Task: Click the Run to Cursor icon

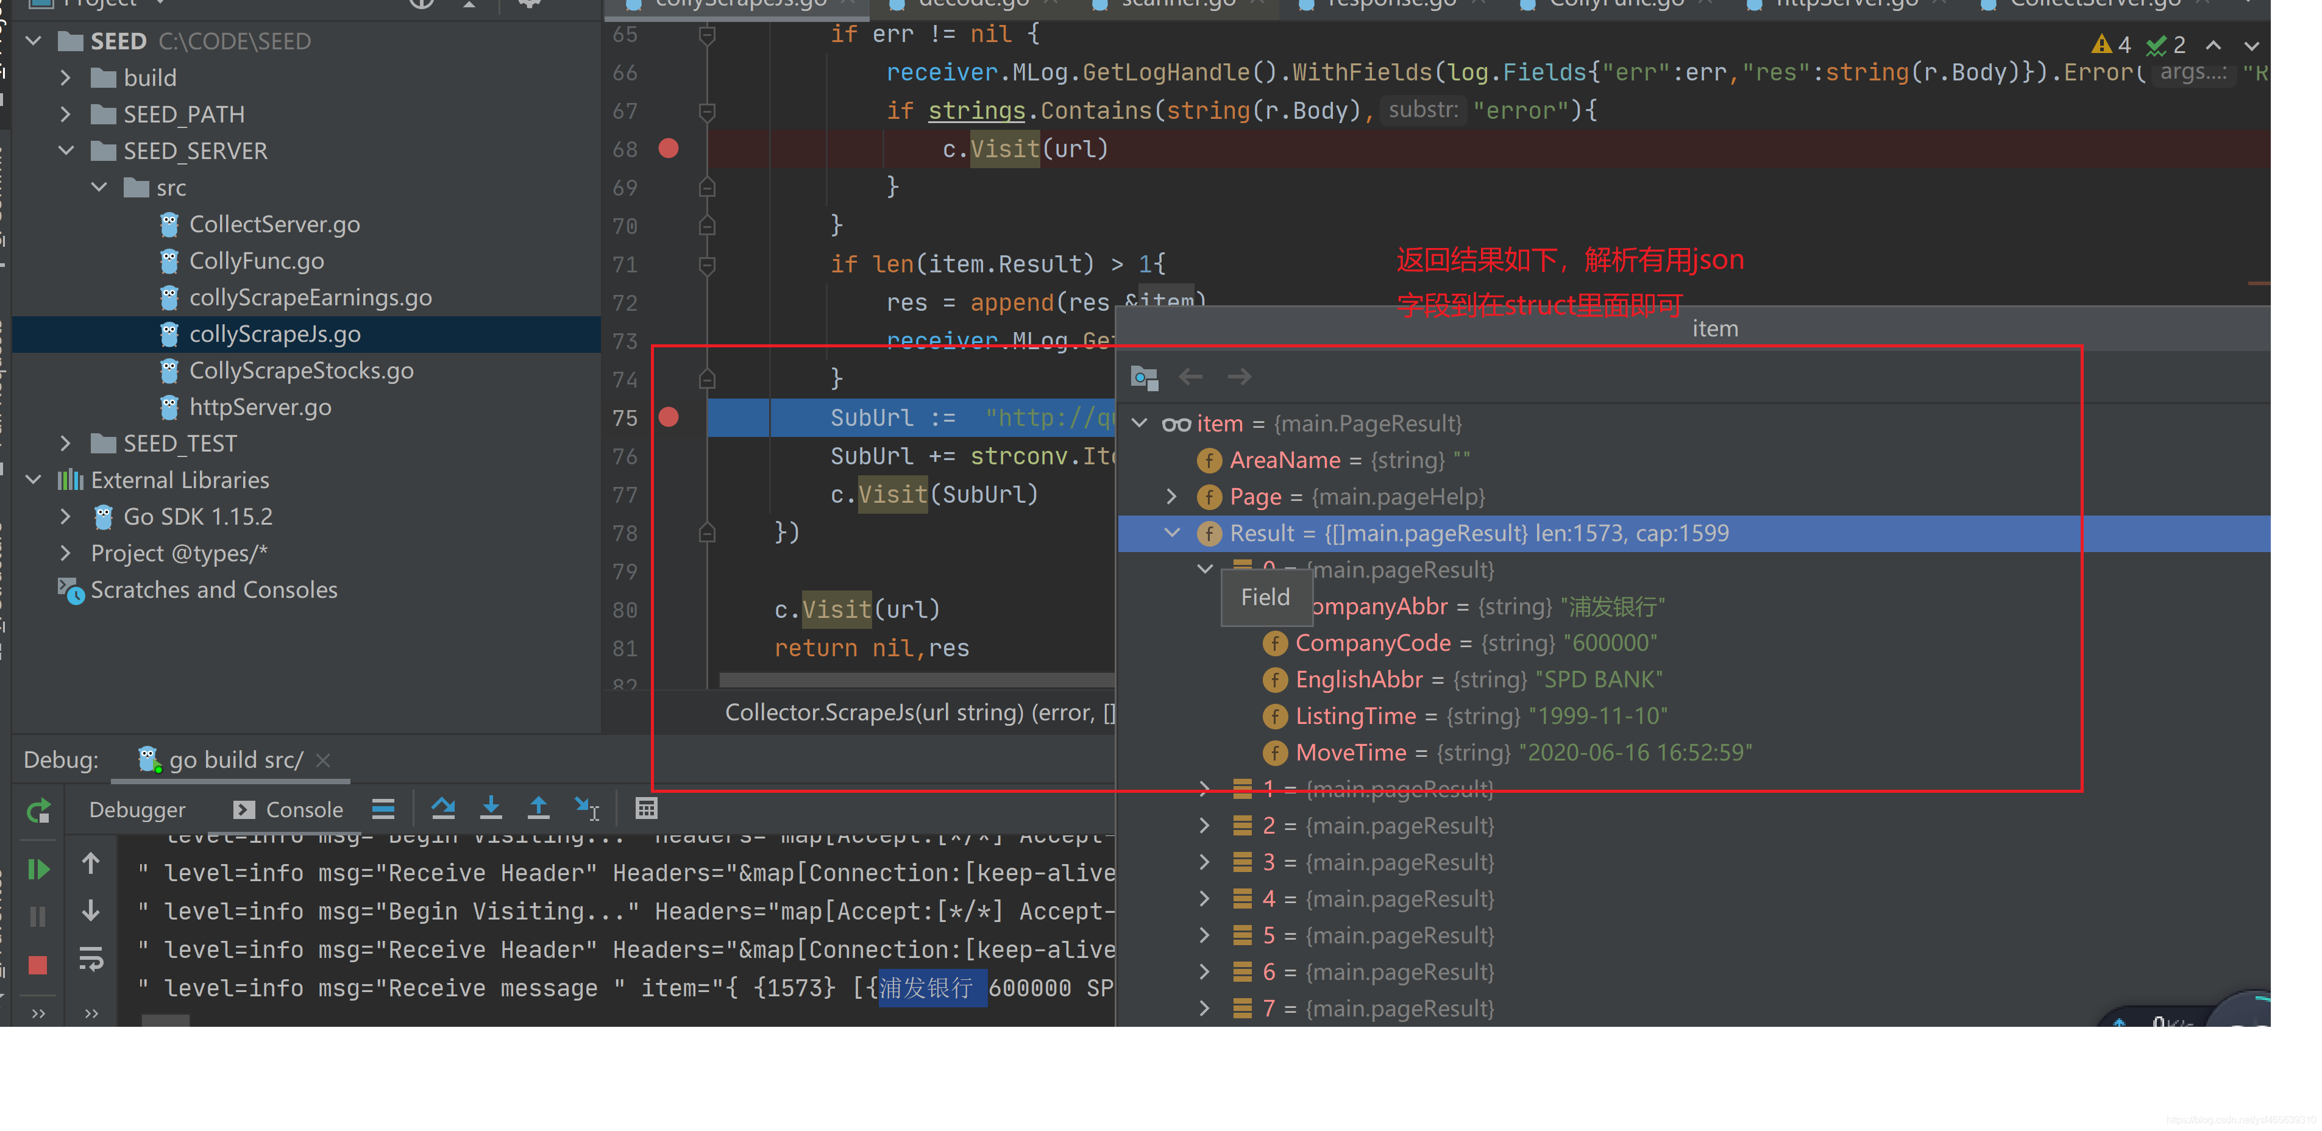Action: point(587,809)
